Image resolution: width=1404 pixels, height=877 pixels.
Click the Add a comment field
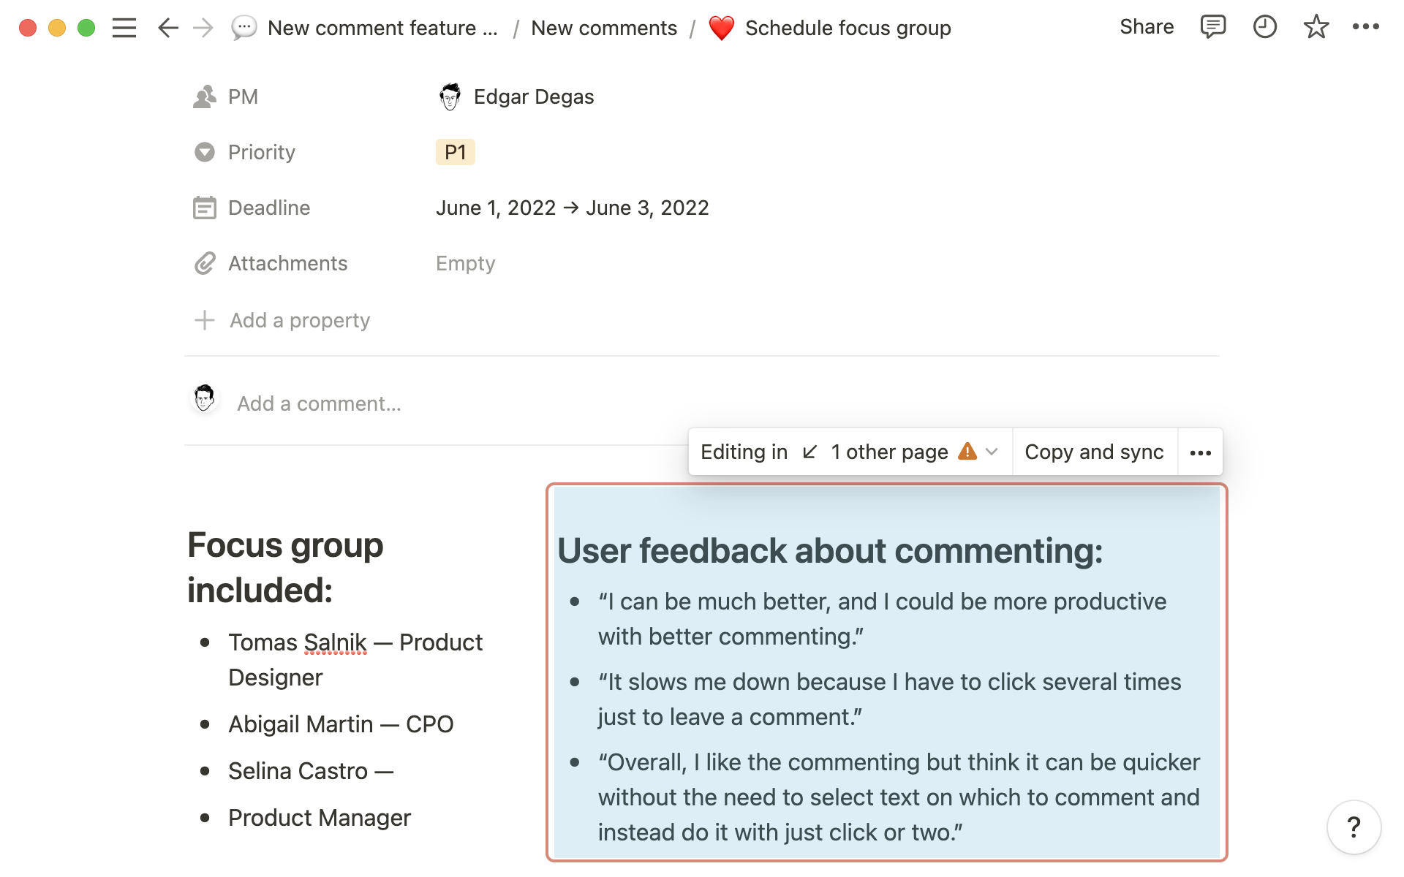coord(319,403)
